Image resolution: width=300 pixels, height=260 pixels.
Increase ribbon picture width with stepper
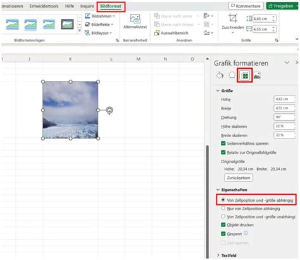[x=273, y=27]
